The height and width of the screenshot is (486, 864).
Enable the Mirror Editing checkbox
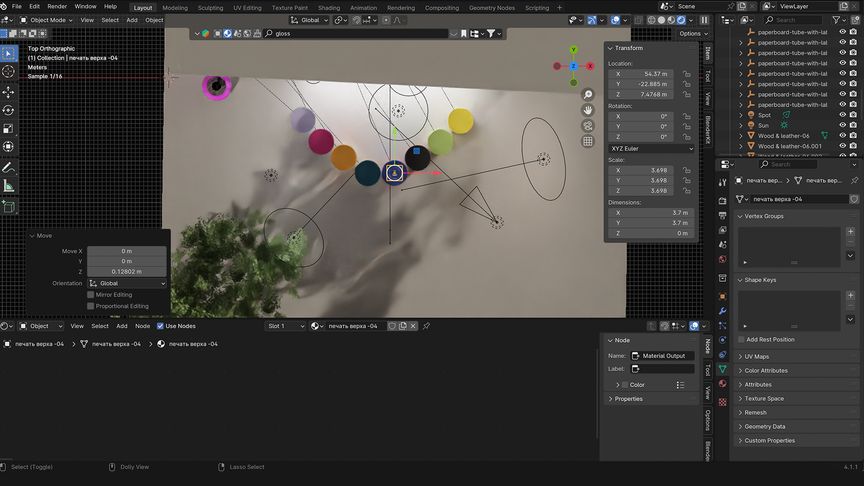pyautogui.click(x=90, y=295)
